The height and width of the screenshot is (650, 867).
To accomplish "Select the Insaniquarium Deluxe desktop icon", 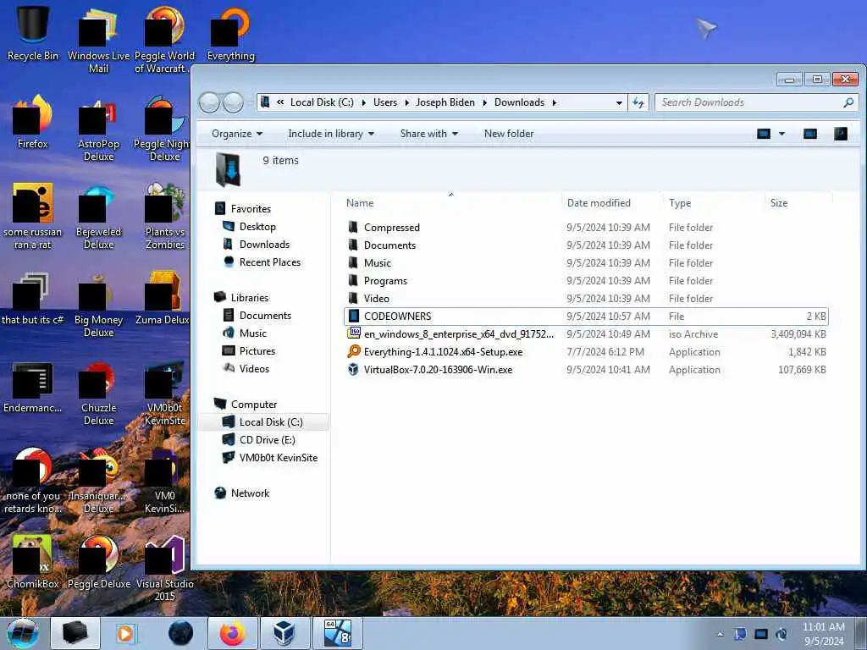I will 98,481.
